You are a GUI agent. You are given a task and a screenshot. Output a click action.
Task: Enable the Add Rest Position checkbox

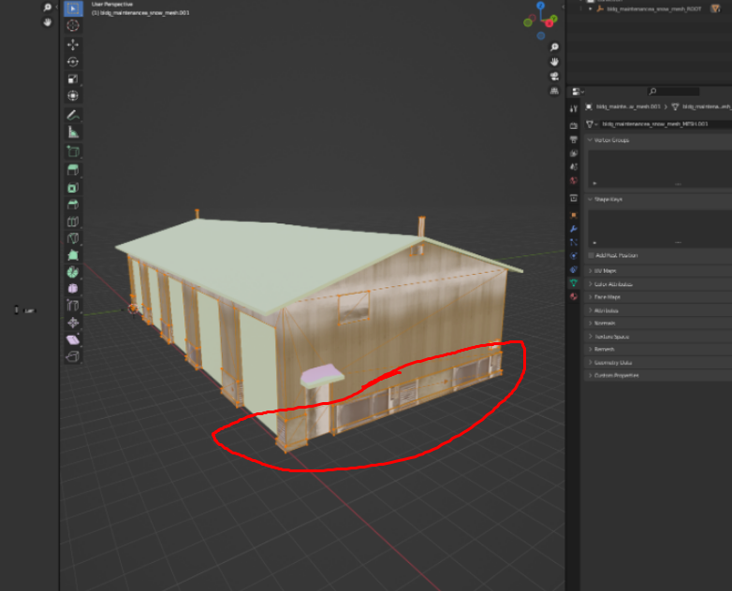pos(592,255)
